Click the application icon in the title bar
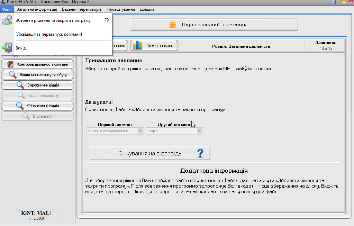 3,2
